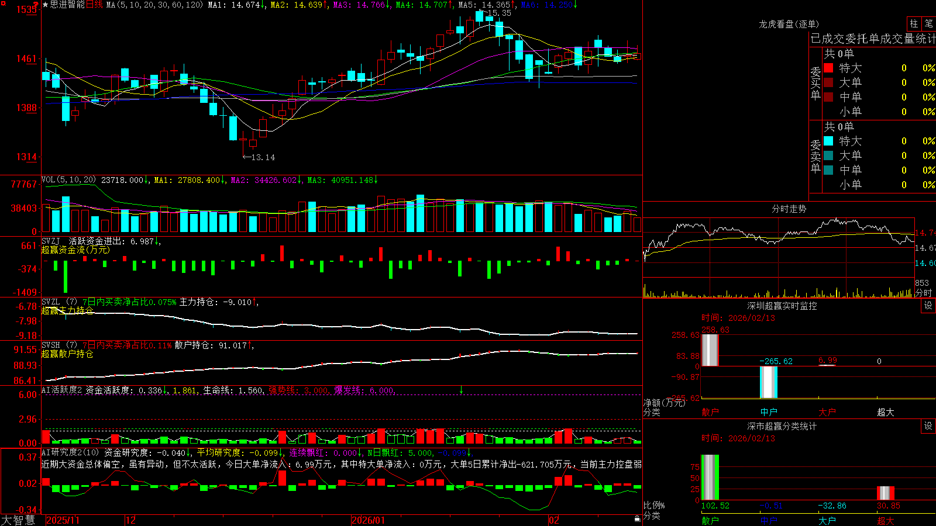Click the 超赢散户持仓 yellow label
Viewport: 936px width, 526px height.
[67, 354]
